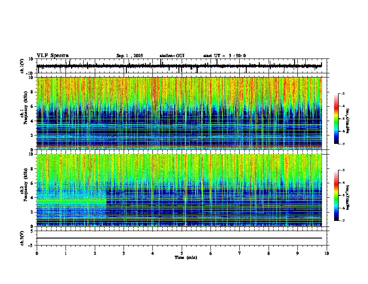Click the "station=OUI" header label
This screenshot has width=368, height=284.
pos(172,56)
